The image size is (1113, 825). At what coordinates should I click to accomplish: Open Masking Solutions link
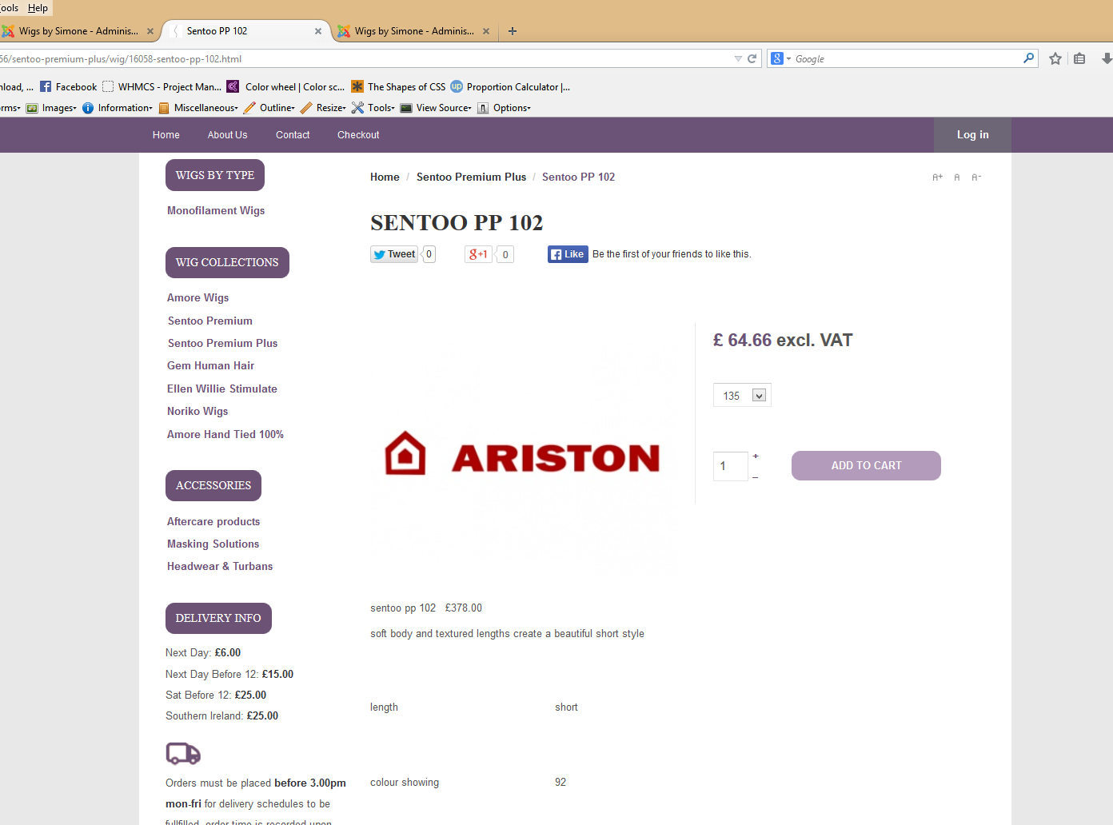point(213,544)
